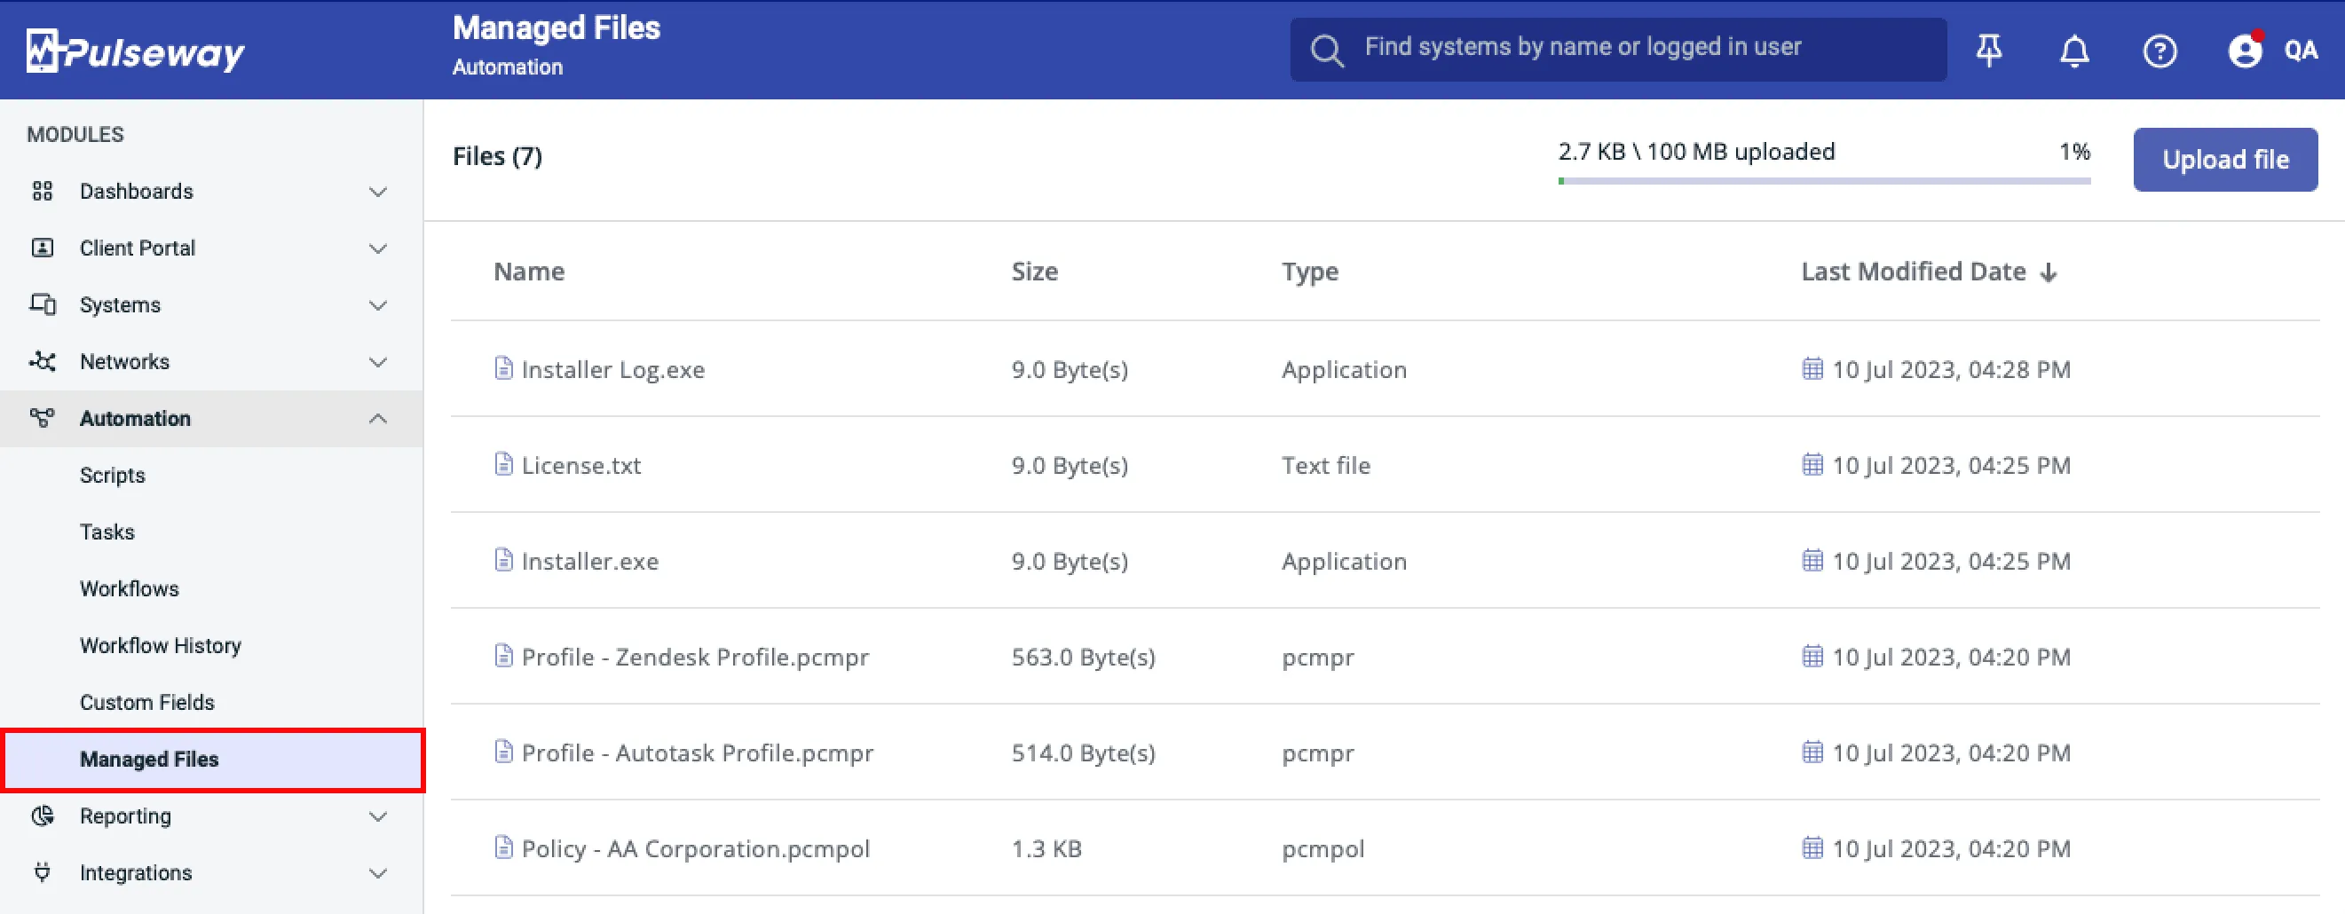Click file icon beside License.txt
Viewport: 2345px width, 914px height.
(x=503, y=463)
